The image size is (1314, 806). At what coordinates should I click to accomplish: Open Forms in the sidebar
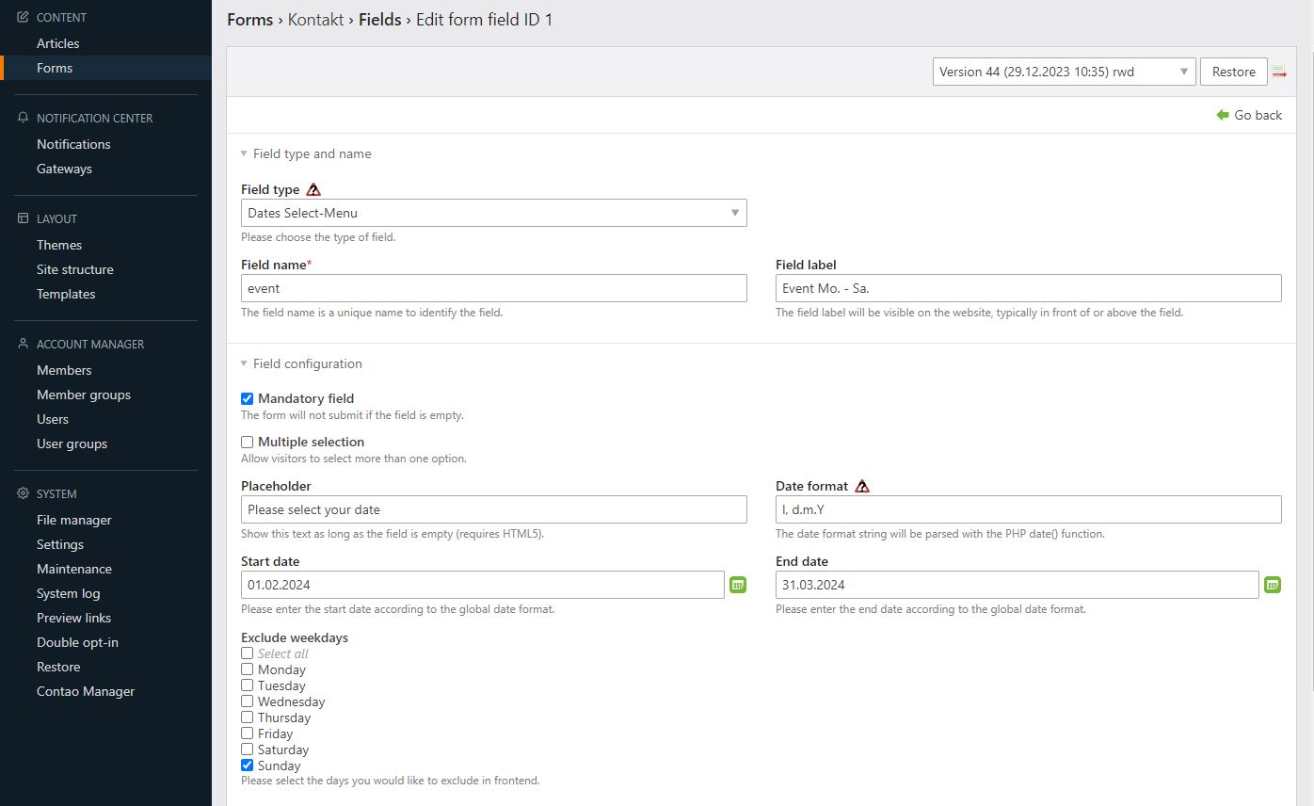[55, 68]
